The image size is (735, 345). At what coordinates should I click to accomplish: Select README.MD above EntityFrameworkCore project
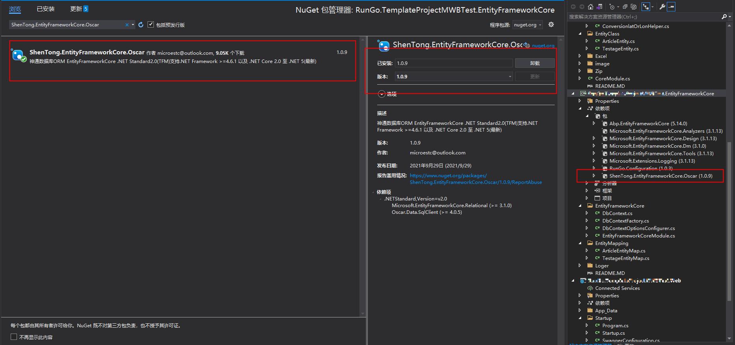[610, 86]
